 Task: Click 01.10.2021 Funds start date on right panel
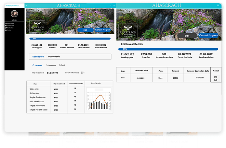[184, 54]
